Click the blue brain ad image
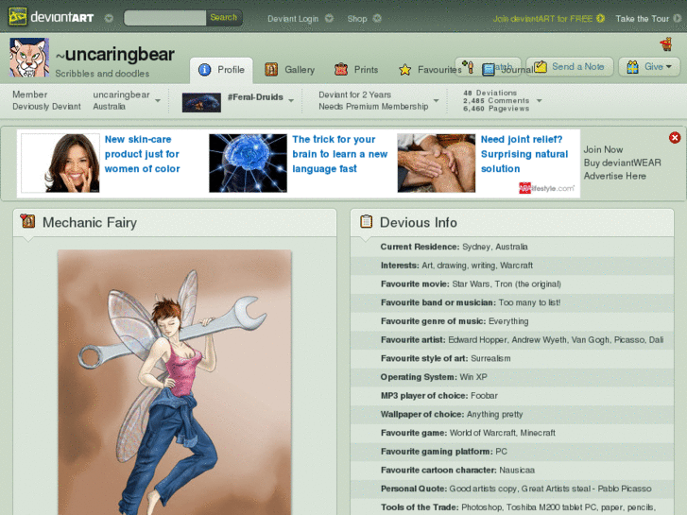 248,163
